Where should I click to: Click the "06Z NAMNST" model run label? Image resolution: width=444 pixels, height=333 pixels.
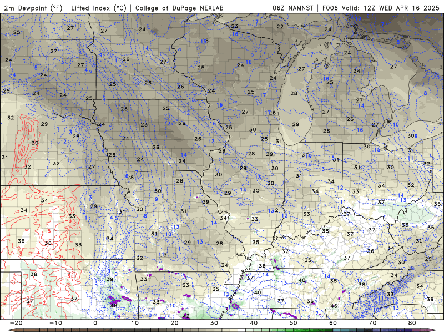[293, 8]
